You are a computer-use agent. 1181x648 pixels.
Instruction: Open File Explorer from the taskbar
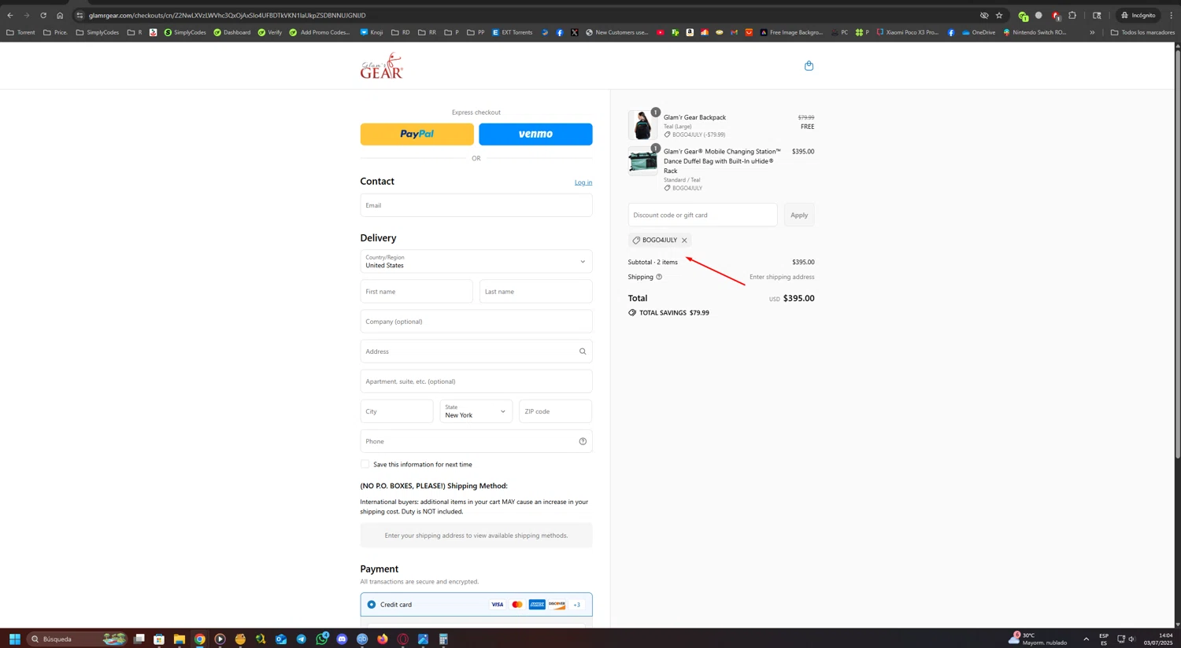point(180,639)
